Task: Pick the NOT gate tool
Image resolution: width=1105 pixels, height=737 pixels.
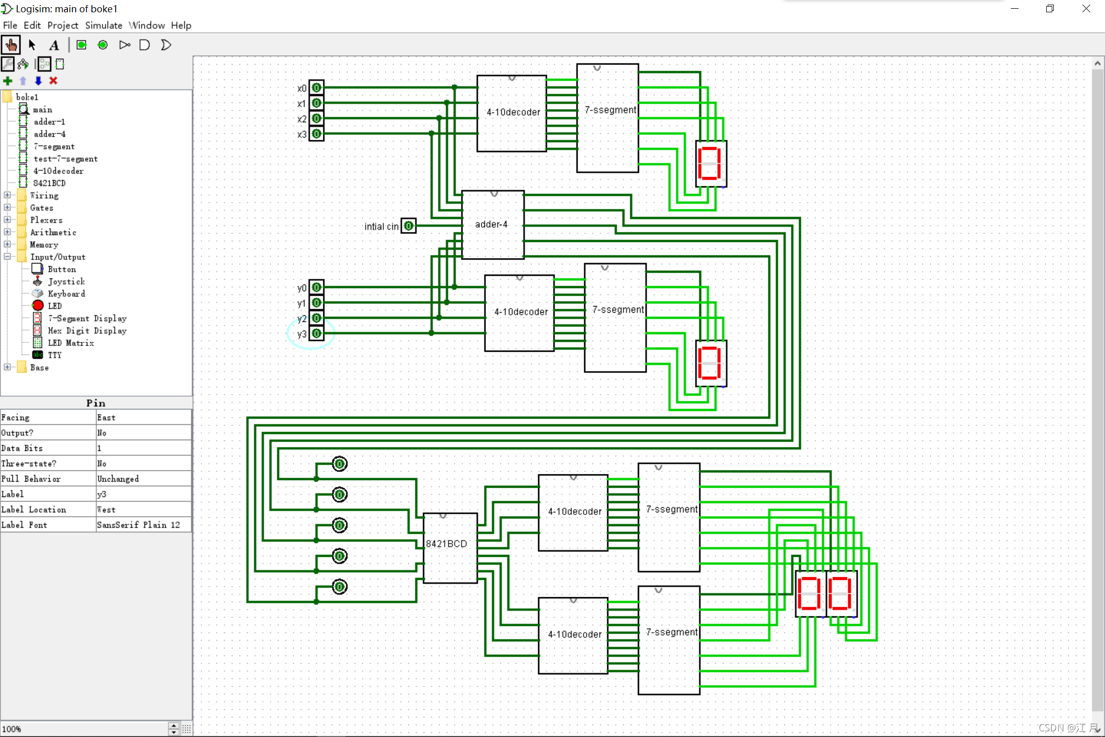Action: click(x=124, y=45)
